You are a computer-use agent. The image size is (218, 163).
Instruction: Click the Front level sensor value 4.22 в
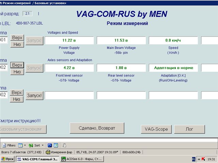pos(69,68)
